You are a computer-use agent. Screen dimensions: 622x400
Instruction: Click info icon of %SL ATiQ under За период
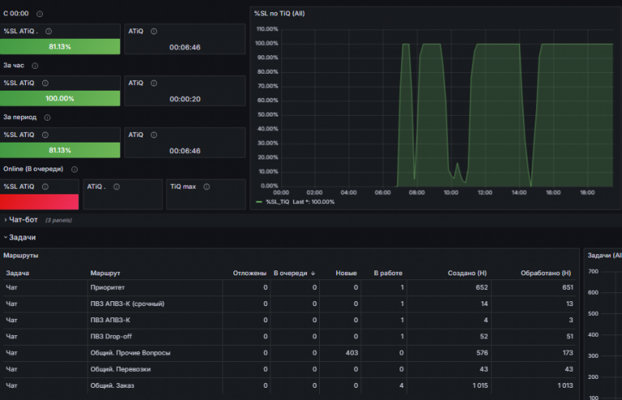point(45,135)
